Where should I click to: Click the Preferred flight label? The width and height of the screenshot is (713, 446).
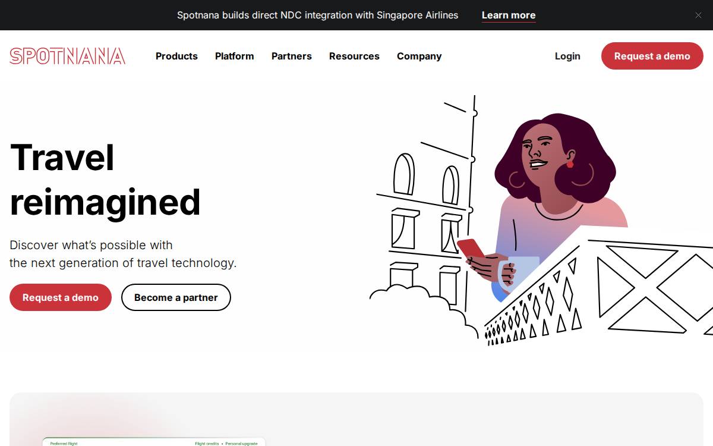64,443
